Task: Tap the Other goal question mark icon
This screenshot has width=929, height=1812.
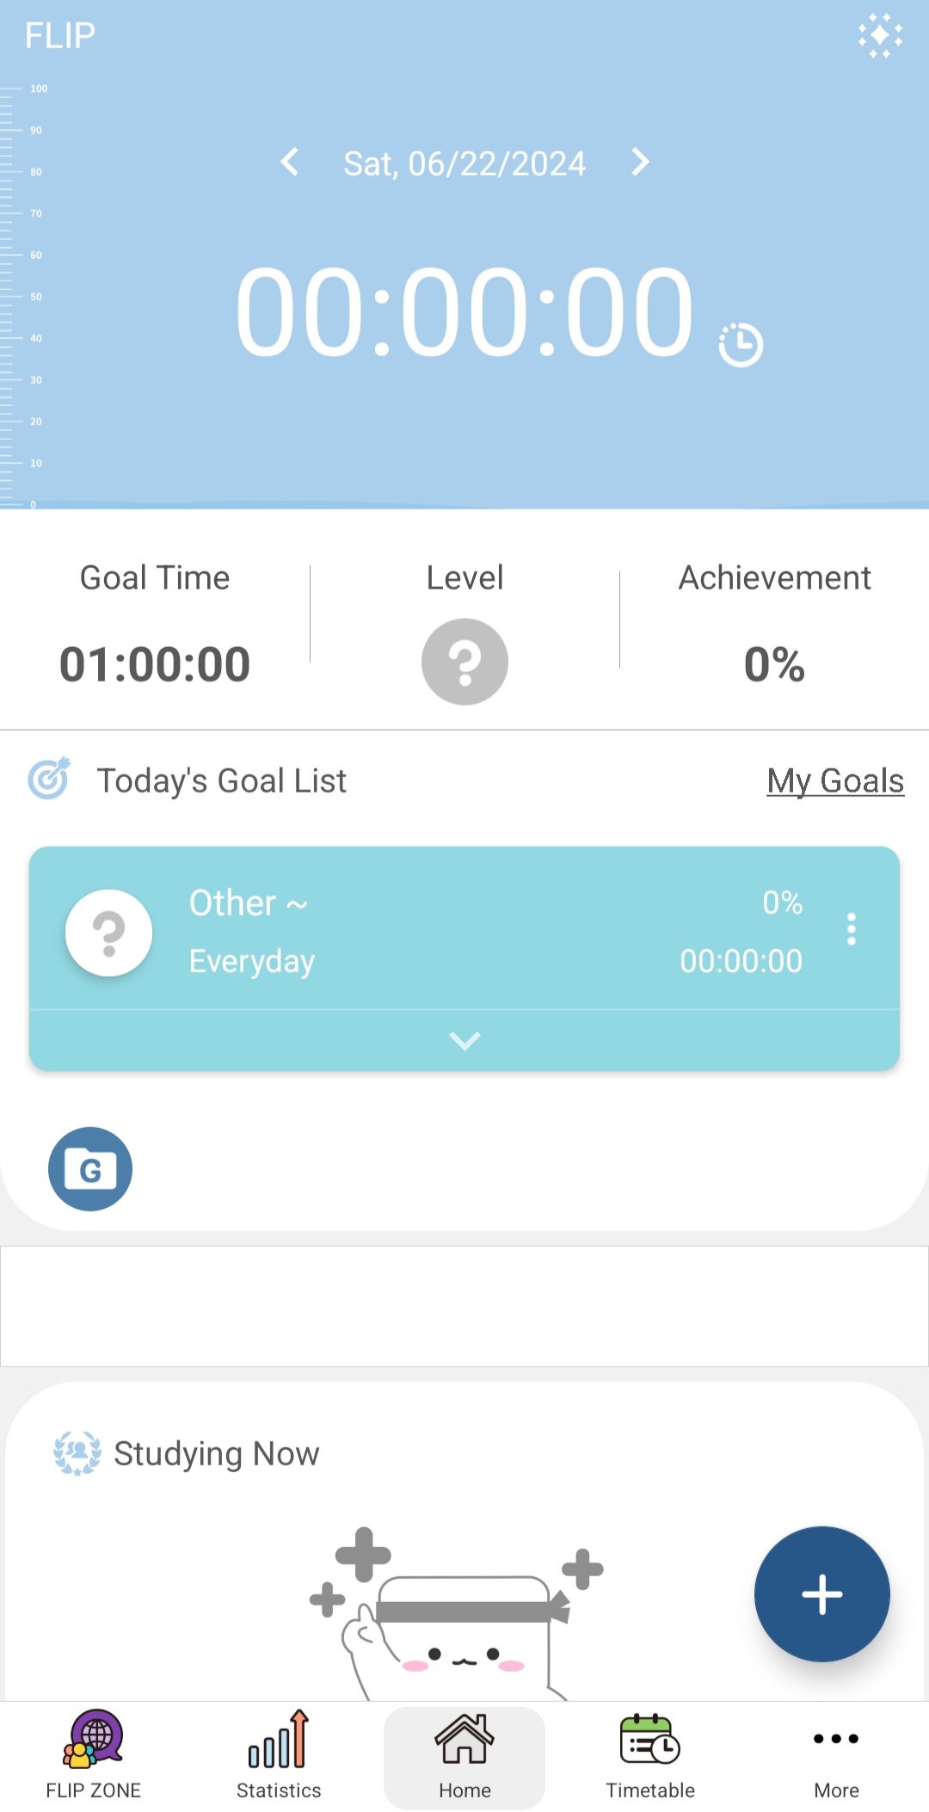Action: [x=109, y=933]
